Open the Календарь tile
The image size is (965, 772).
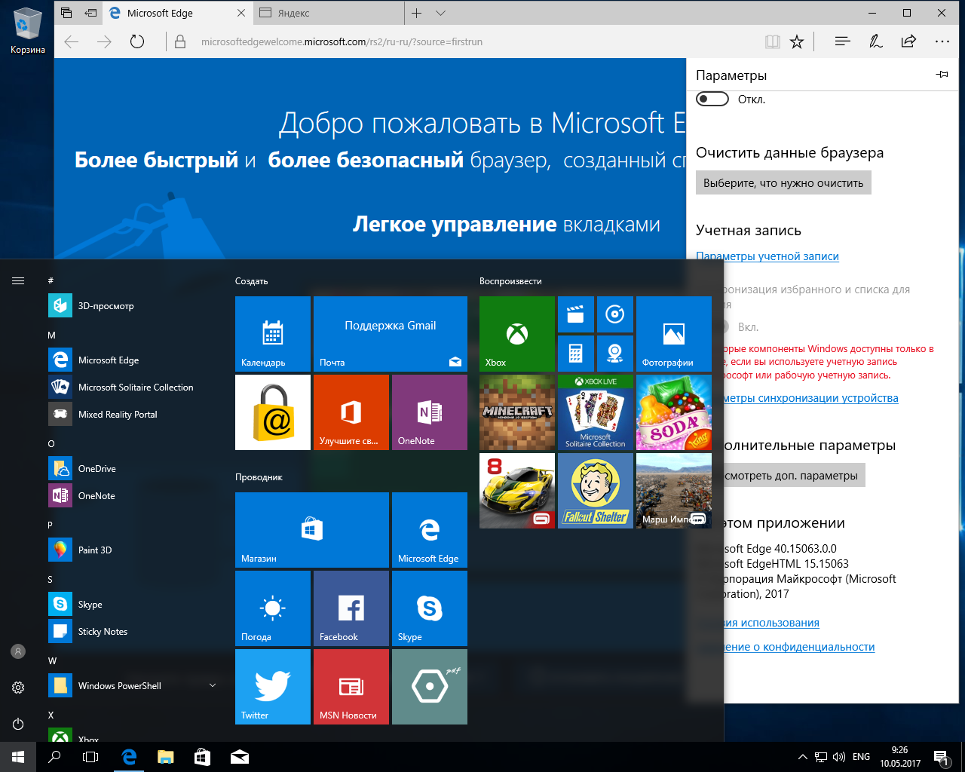coord(273,334)
